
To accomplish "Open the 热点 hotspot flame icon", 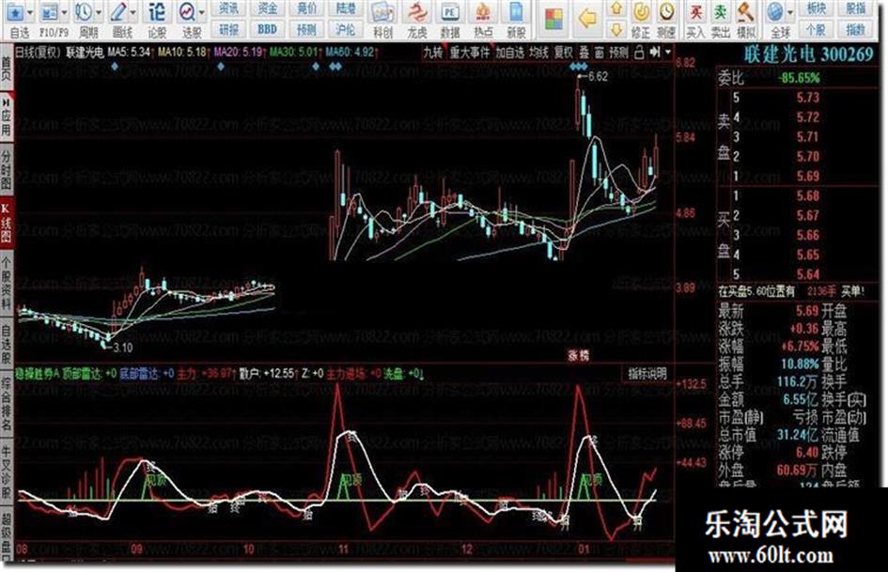I will point(482,13).
